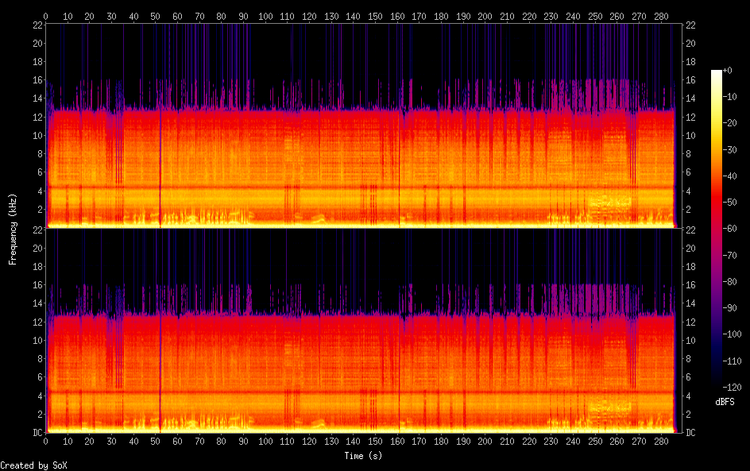Click the '200' tick on the upper time axis
750x471 pixels.
pos(485,16)
